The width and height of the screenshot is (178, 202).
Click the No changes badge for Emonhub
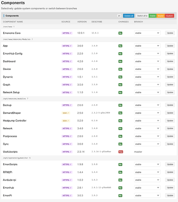[120, 188]
